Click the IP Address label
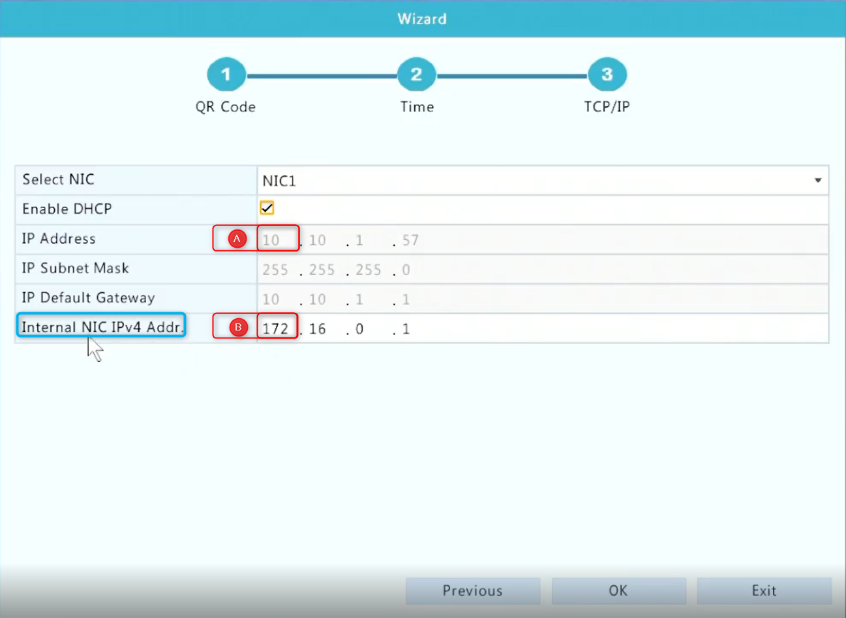This screenshot has width=846, height=618. click(x=58, y=239)
